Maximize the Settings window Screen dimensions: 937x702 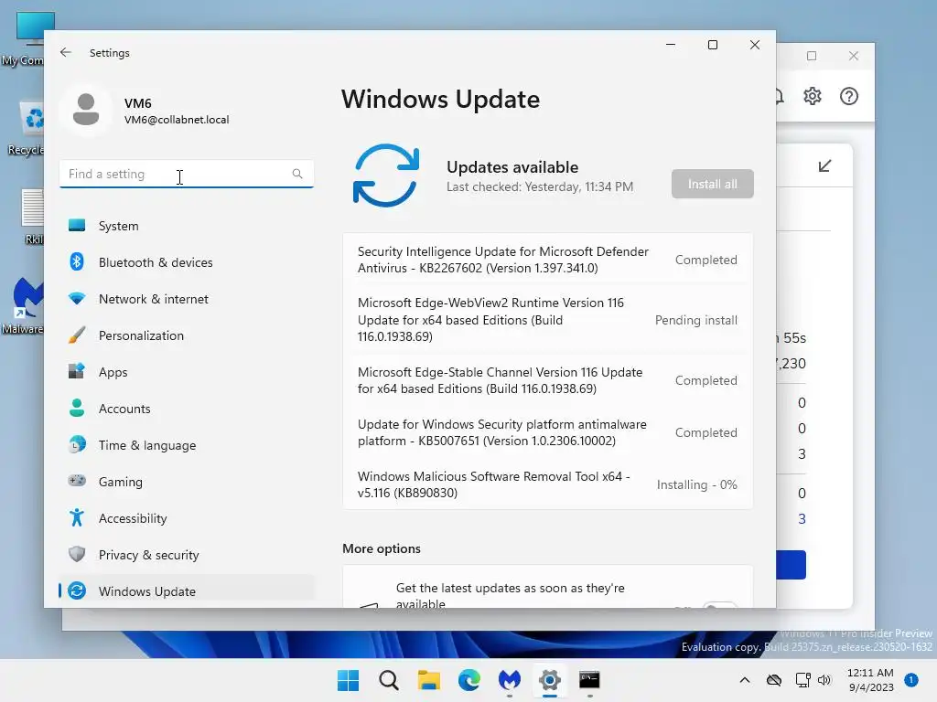[712, 45]
